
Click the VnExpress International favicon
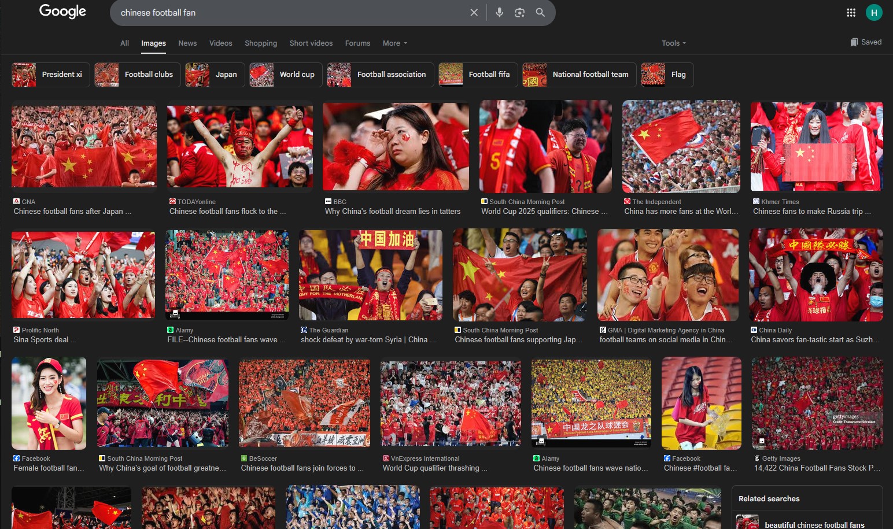point(386,458)
